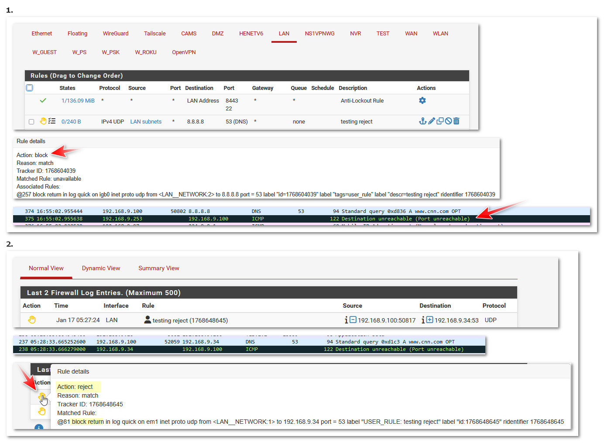604x443 pixels.
Task: Open the Summary View tab
Action: tap(158, 268)
